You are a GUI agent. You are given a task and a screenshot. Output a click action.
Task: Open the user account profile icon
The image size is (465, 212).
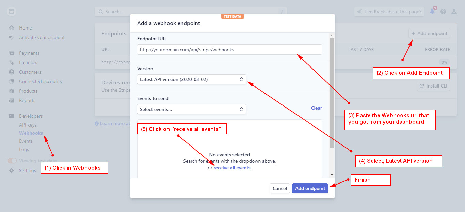[454, 12]
